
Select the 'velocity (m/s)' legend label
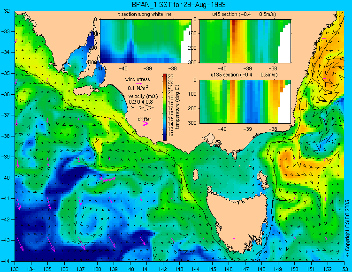click(143, 96)
